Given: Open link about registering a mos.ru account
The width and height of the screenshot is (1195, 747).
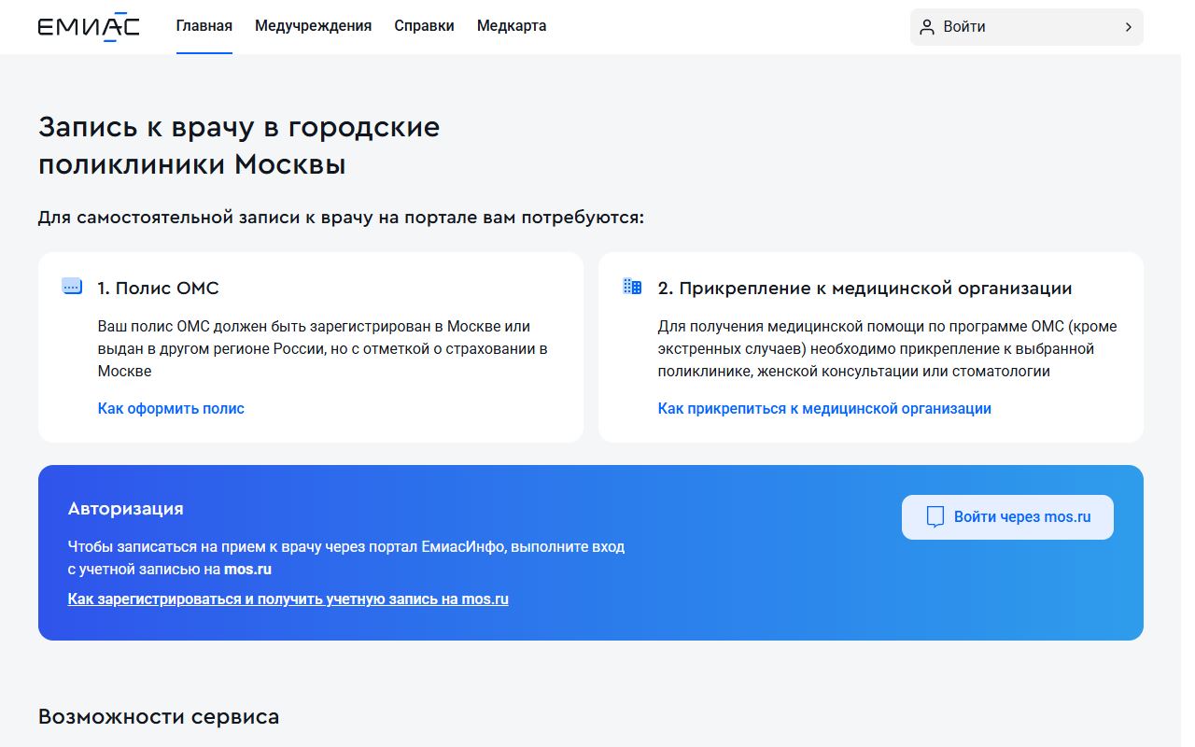Looking at the screenshot, I should [x=288, y=599].
